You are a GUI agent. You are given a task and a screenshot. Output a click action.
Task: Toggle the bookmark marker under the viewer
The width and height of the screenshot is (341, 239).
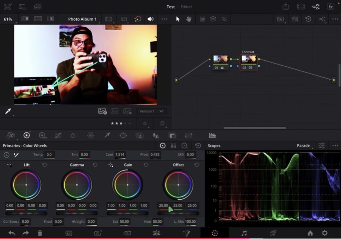pyautogui.click(x=162, y=123)
